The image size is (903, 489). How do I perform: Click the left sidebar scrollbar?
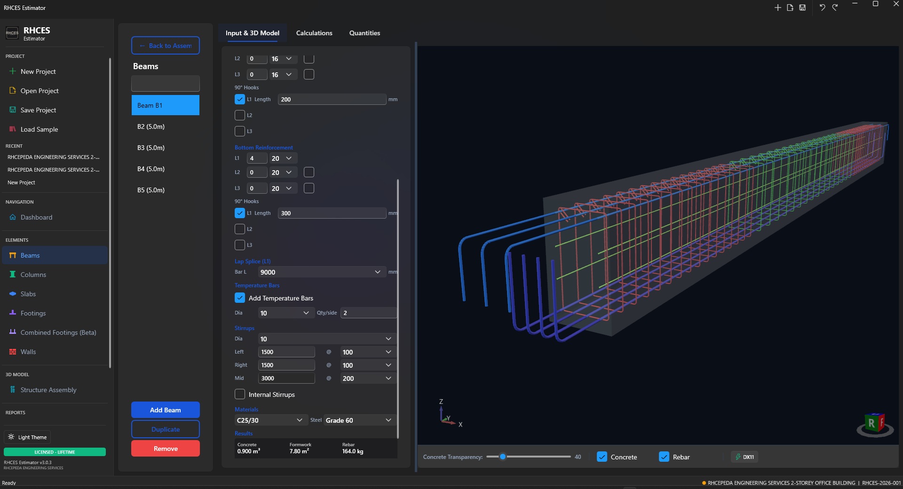coord(110,213)
